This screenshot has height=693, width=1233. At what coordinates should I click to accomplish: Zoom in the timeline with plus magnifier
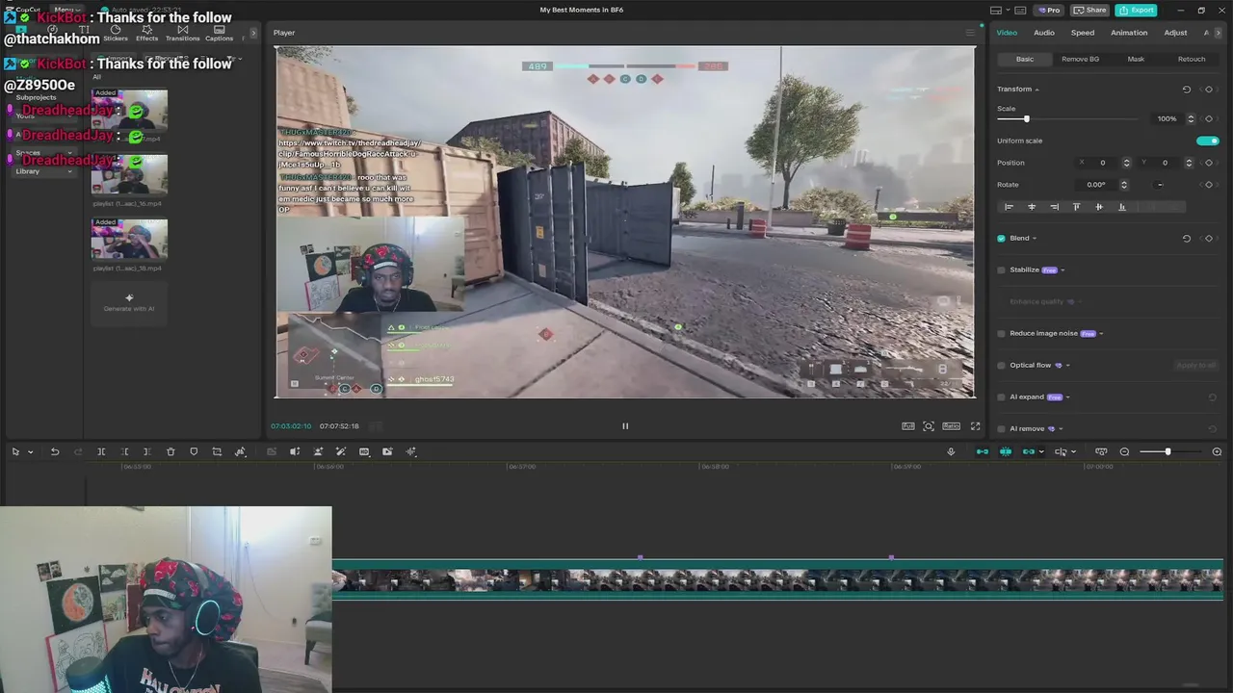pyautogui.click(x=1217, y=451)
